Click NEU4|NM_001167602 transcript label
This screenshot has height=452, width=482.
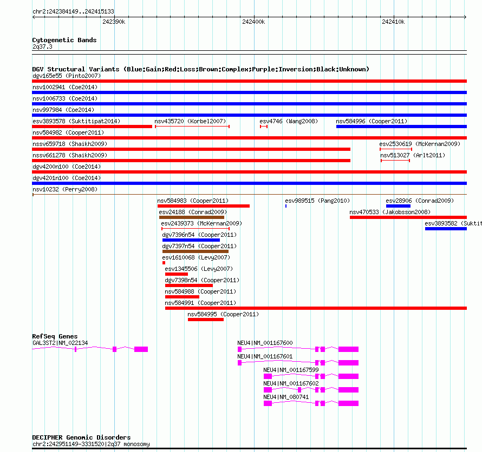click(291, 383)
